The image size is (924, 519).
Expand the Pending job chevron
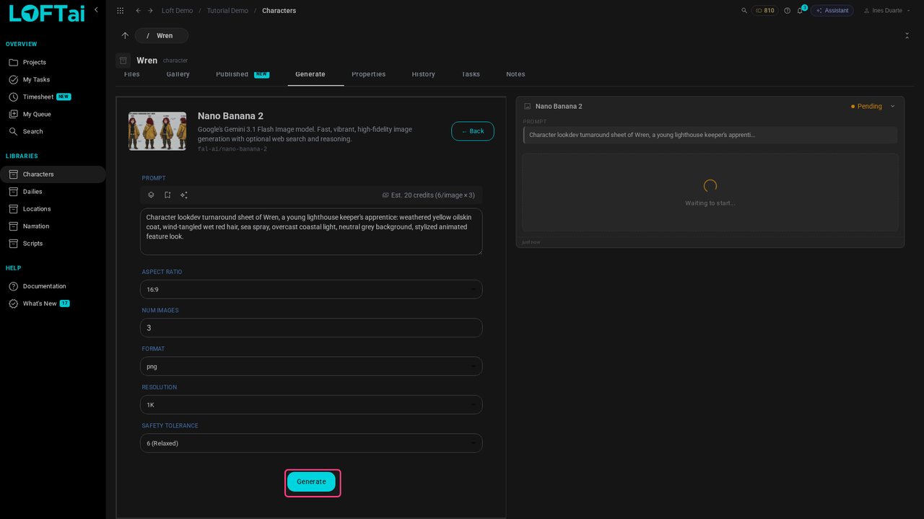892,106
